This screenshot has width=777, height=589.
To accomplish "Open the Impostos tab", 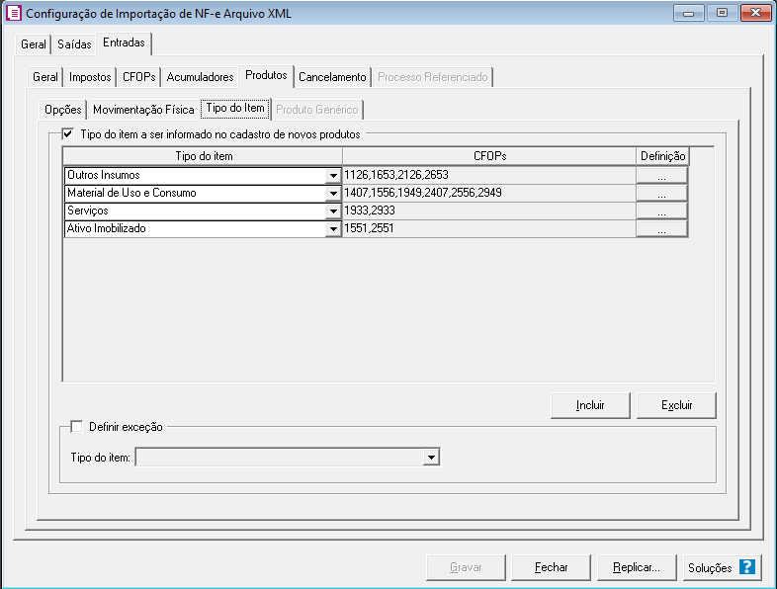I will click(90, 77).
